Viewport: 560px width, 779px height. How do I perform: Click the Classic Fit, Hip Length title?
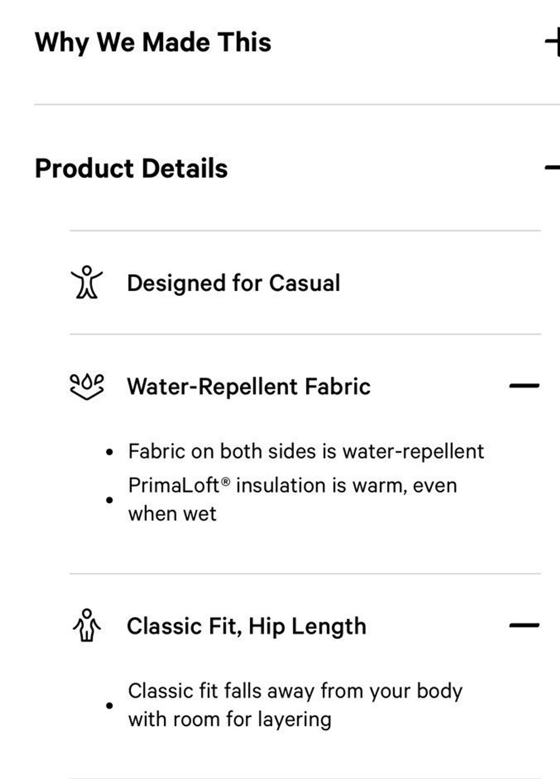[247, 626]
